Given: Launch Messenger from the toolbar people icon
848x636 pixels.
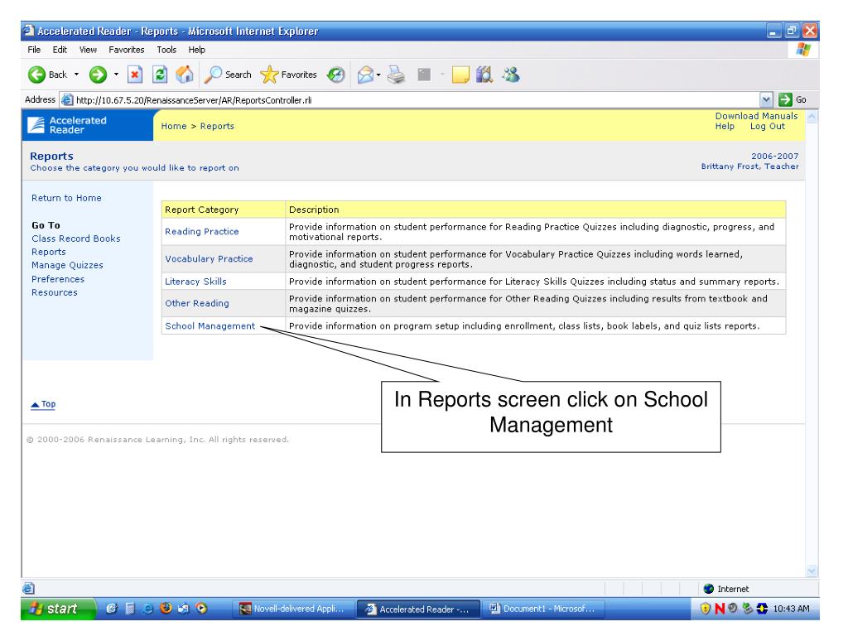Looking at the screenshot, I should [510, 75].
